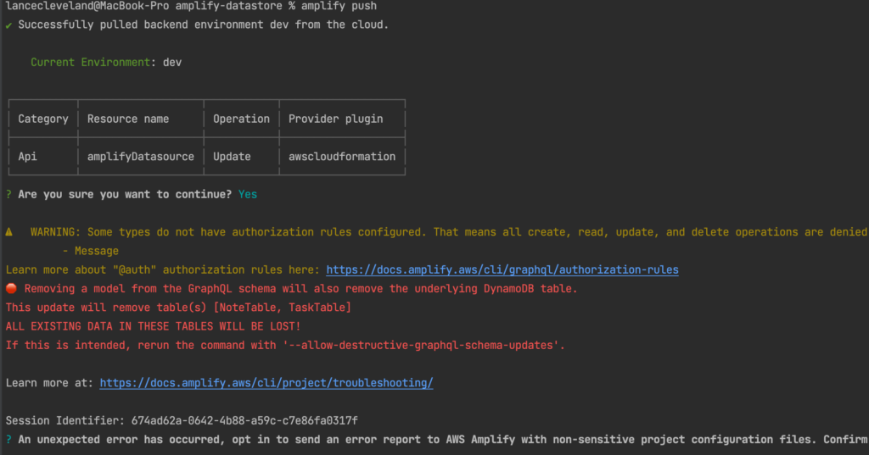Click the 'Update' operation cell
Viewport: 869px width, 455px height.
[x=232, y=157]
